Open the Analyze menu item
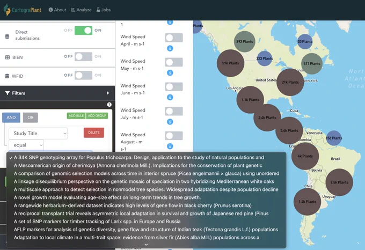 point(81,10)
